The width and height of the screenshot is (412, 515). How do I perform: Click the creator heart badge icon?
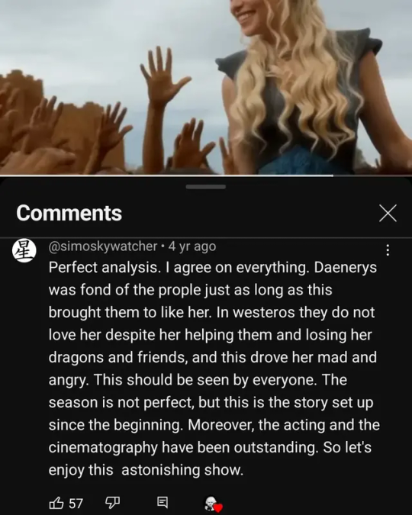213,504
